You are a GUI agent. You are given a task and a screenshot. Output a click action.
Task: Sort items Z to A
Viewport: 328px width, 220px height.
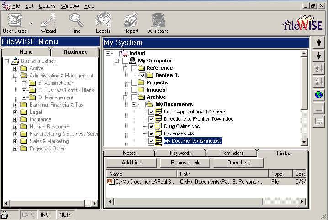tap(319, 82)
